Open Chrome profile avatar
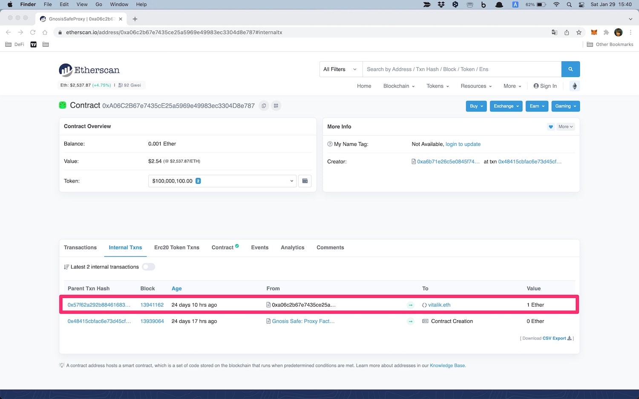Image resolution: width=639 pixels, height=399 pixels. (x=619, y=32)
